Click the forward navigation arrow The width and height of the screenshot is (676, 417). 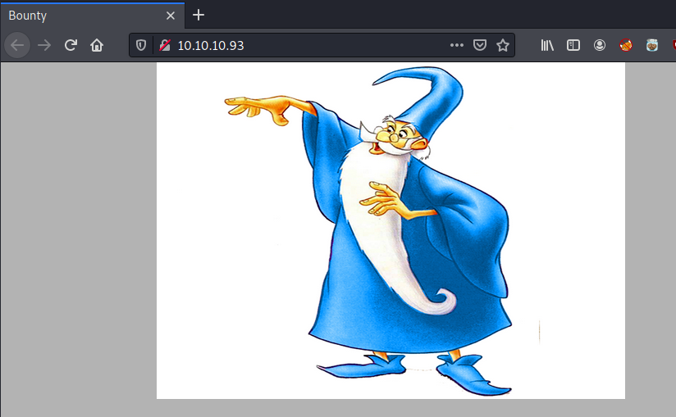click(x=44, y=45)
